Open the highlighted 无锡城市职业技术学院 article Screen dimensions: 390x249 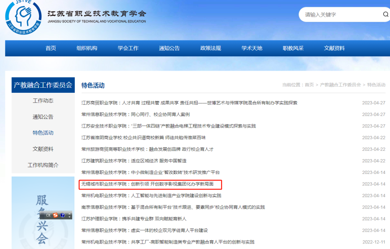tap(147, 184)
